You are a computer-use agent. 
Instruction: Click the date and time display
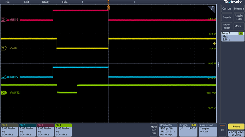pos(237,134)
